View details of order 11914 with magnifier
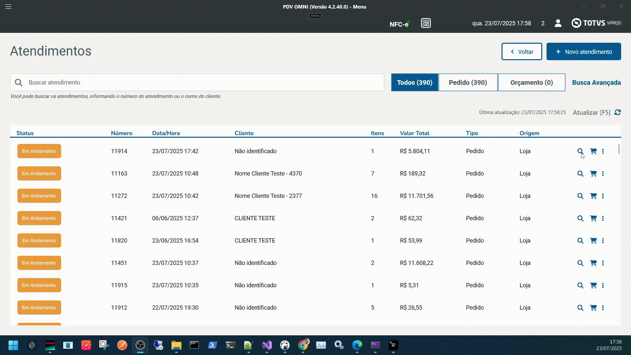 coord(580,151)
